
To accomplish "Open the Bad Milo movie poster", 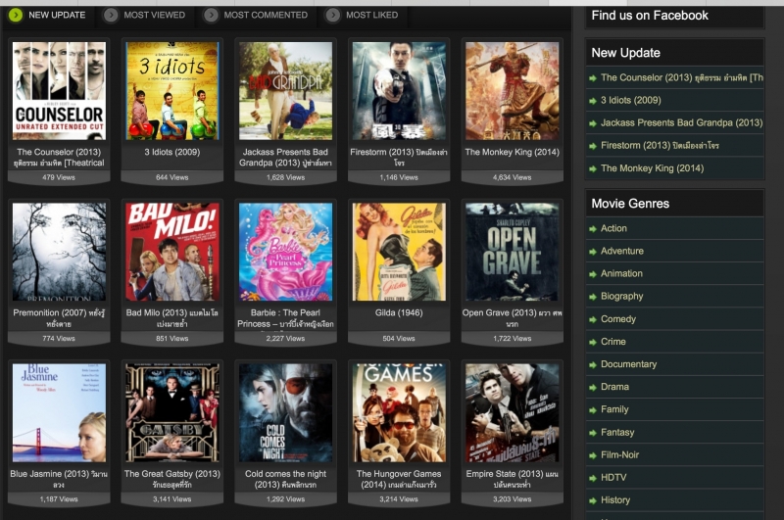I will [x=172, y=252].
